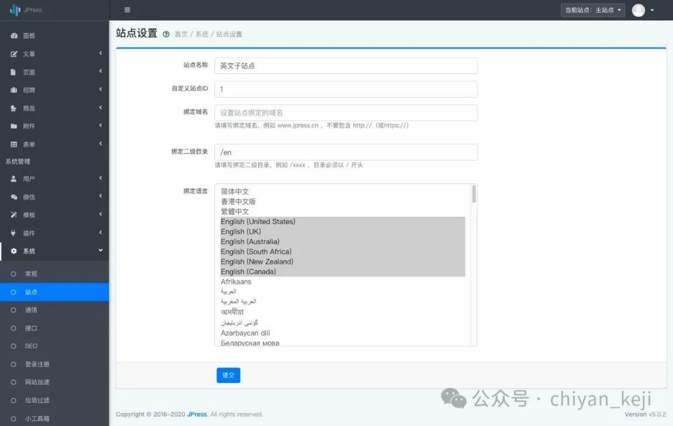
Task: Click the 站点名称 input field
Action: pyautogui.click(x=346, y=66)
